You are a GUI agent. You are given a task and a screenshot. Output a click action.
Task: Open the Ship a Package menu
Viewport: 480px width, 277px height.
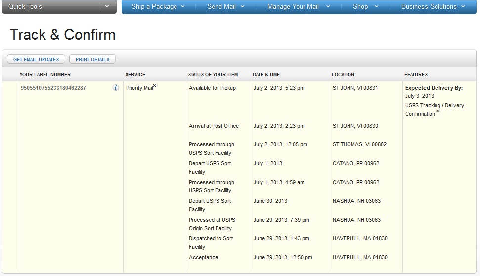(158, 7)
